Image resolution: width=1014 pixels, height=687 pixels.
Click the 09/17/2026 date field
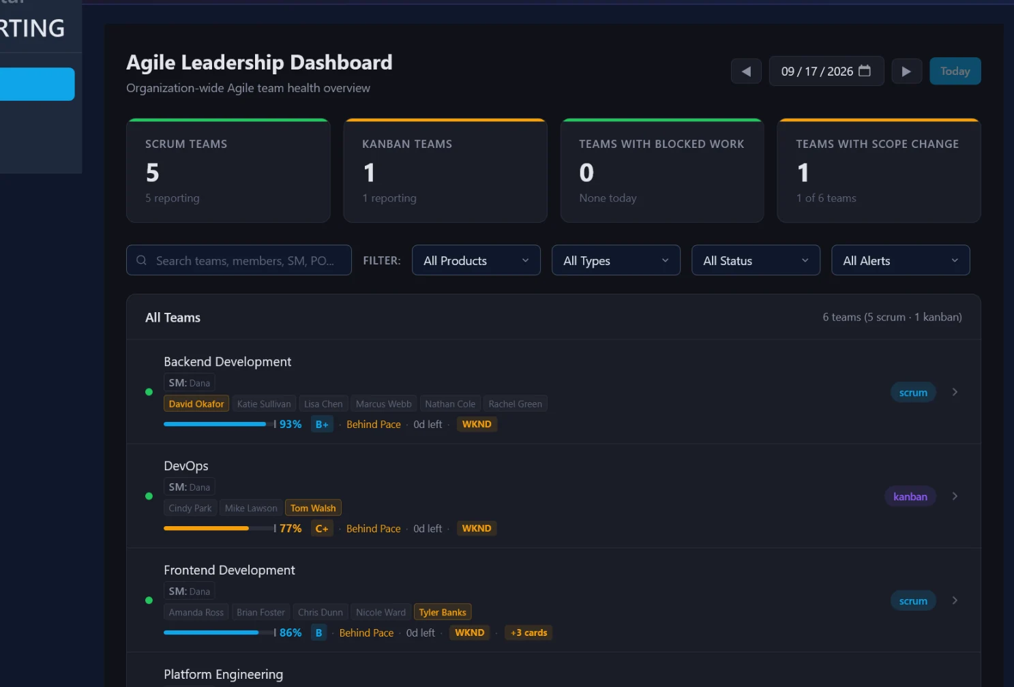click(x=826, y=71)
